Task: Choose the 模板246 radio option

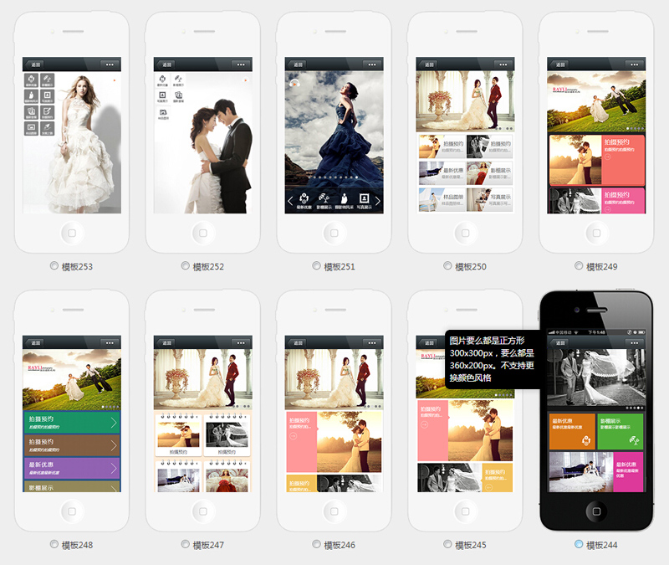Action: 316,545
